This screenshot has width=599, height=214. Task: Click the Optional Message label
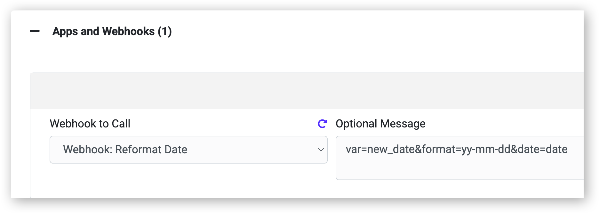(380, 124)
